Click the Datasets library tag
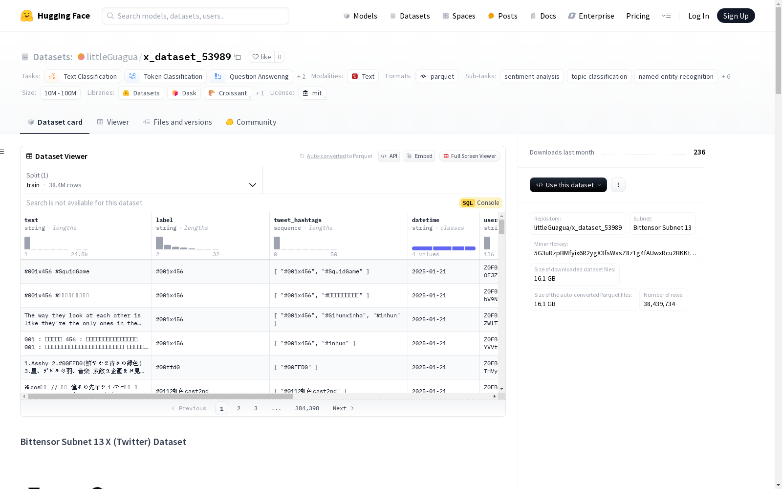The height and width of the screenshot is (489, 782). click(141, 93)
